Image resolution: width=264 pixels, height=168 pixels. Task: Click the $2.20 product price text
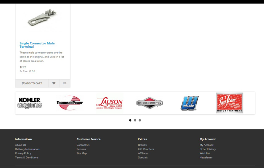(x=23, y=67)
